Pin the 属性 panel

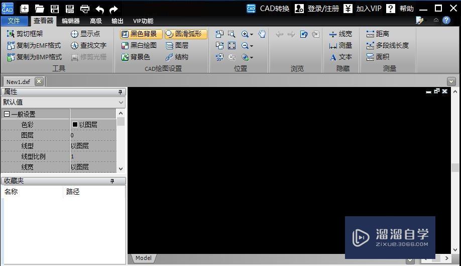pos(120,92)
